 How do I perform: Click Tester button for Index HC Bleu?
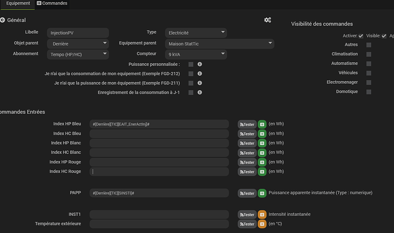pos(247,134)
